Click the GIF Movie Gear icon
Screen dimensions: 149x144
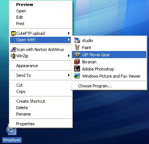(77, 55)
